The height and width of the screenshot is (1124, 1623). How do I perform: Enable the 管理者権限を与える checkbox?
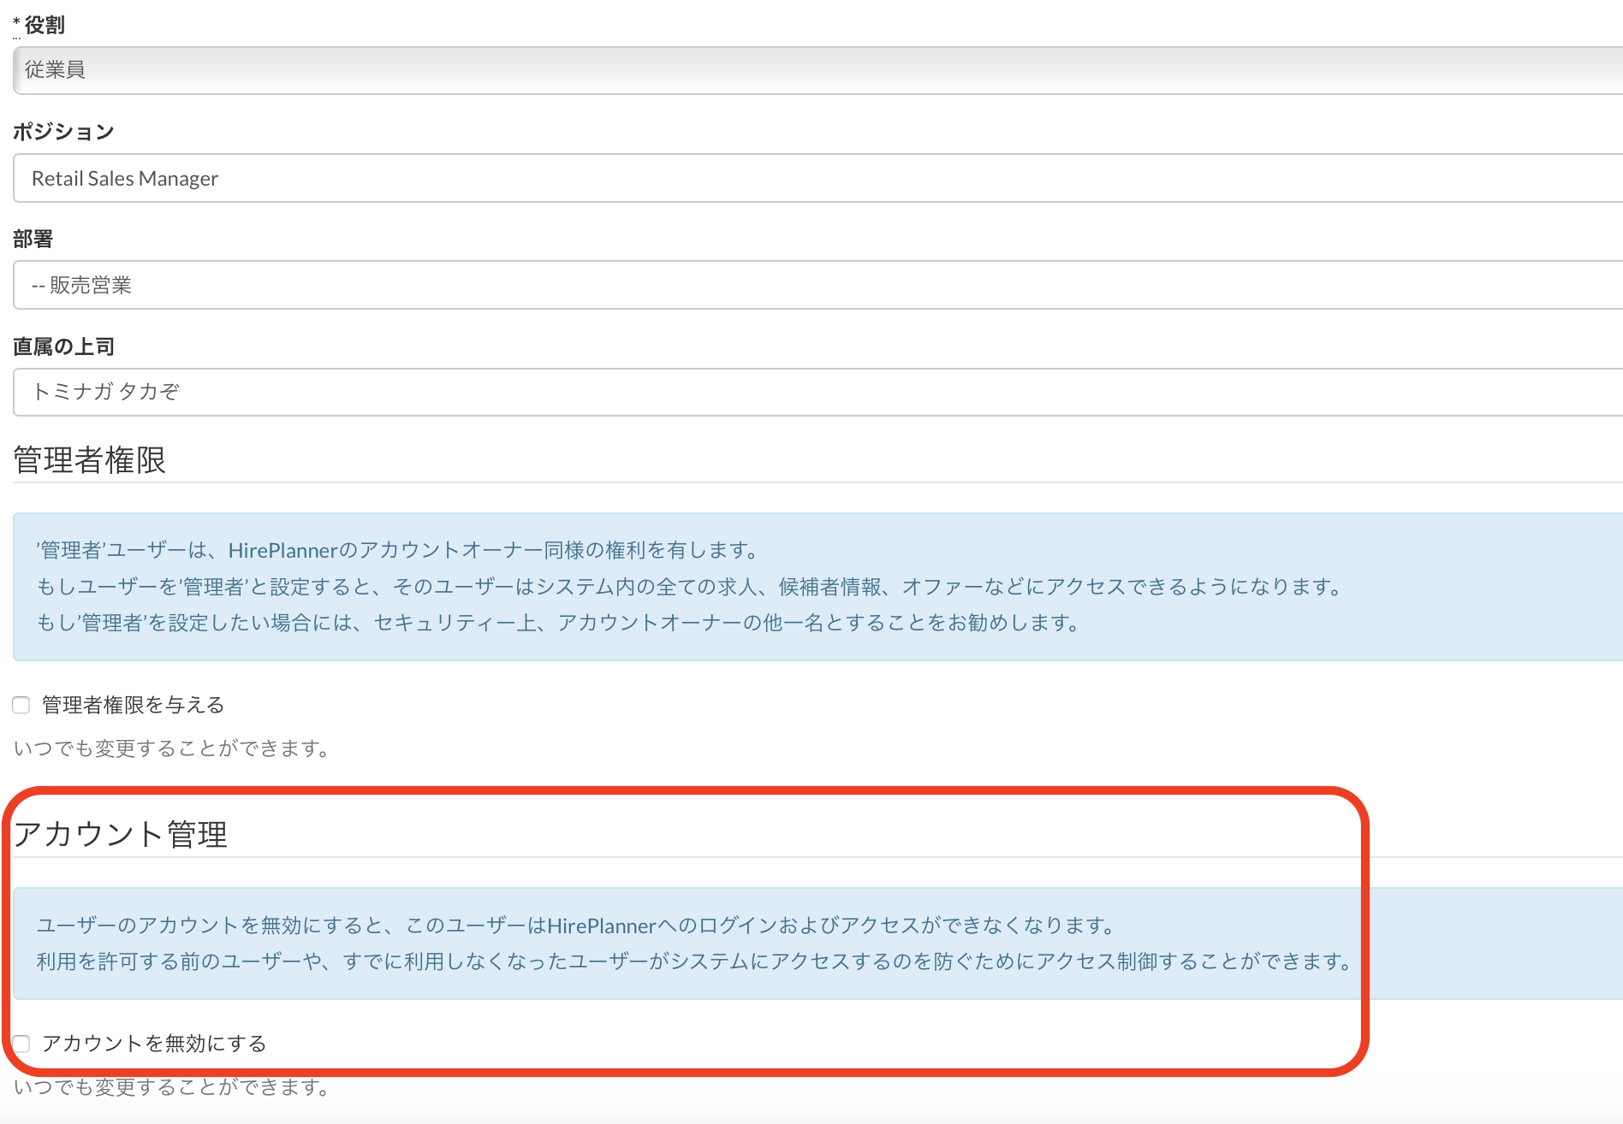pos(21,705)
